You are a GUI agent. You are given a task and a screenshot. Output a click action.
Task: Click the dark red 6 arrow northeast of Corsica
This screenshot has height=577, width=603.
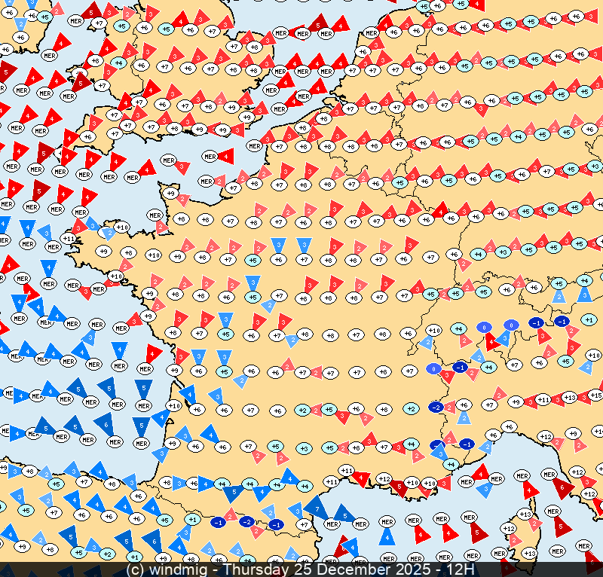click(562, 489)
